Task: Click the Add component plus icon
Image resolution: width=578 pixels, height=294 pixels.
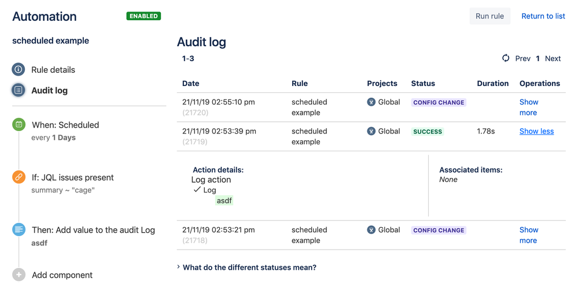Action: click(x=19, y=275)
